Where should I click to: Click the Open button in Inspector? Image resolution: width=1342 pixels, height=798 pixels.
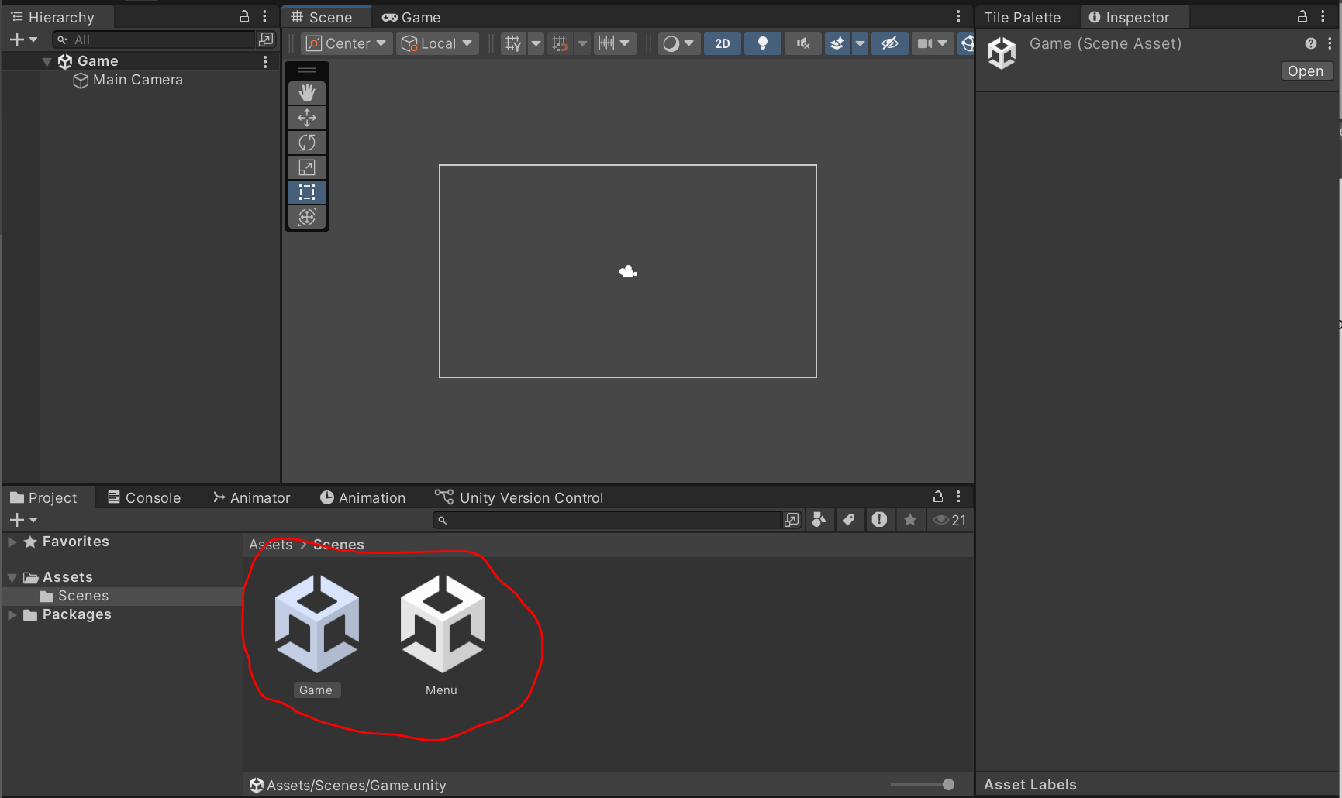[x=1306, y=71]
